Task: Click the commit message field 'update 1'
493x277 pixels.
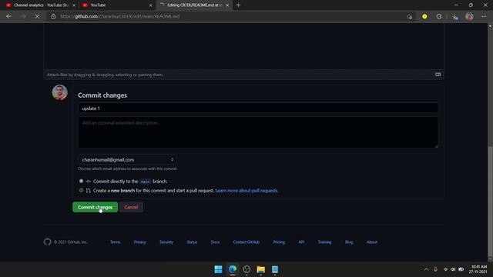Action: (258, 108)
